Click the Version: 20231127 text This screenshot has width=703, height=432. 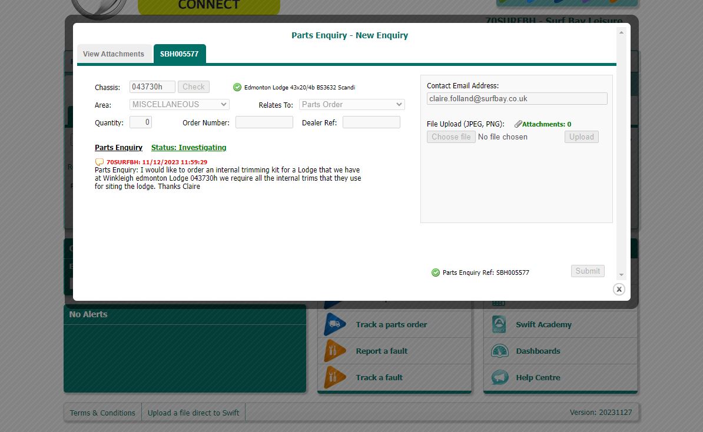[601, 412]
